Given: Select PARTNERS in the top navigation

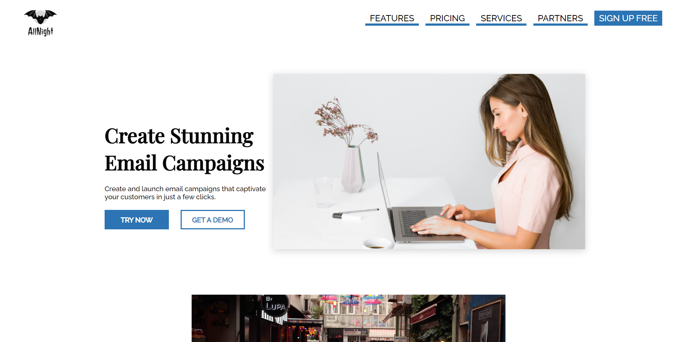Looking at the screenshot, I should coord(560,18).
